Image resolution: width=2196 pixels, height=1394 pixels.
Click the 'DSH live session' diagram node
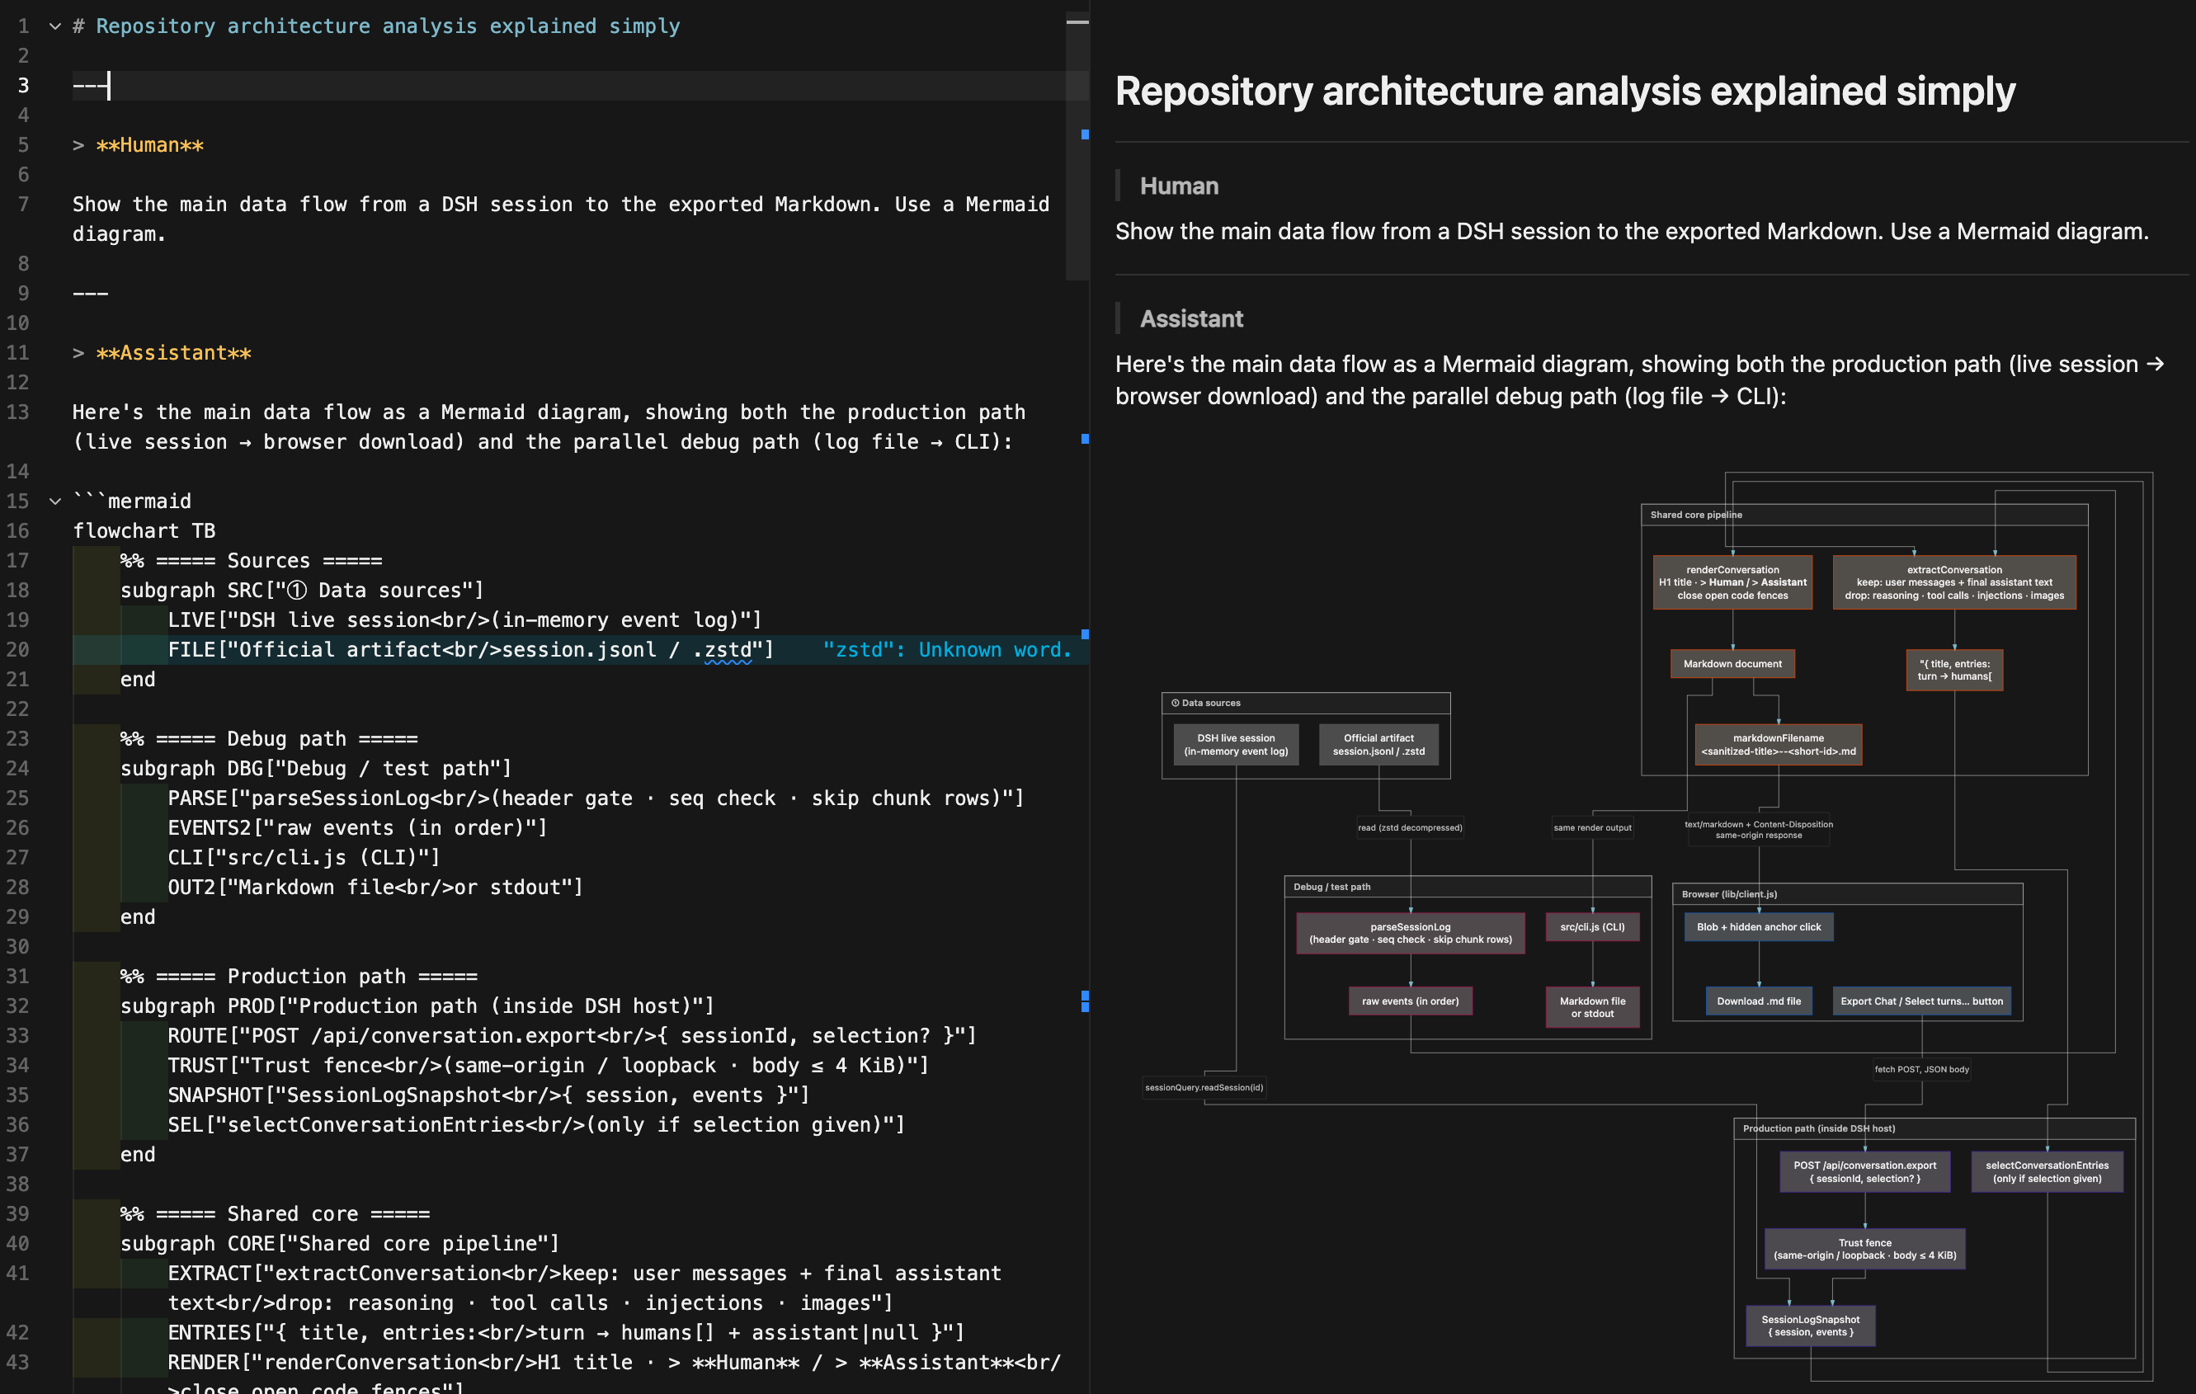pos(1236,745)
